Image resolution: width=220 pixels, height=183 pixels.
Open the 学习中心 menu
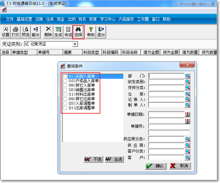tap(108, 19)
